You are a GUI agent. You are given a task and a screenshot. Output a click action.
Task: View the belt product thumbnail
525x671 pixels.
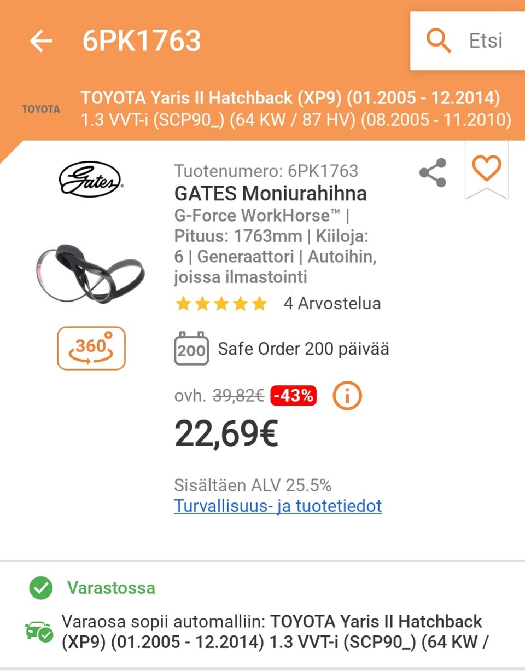(91, 273)
